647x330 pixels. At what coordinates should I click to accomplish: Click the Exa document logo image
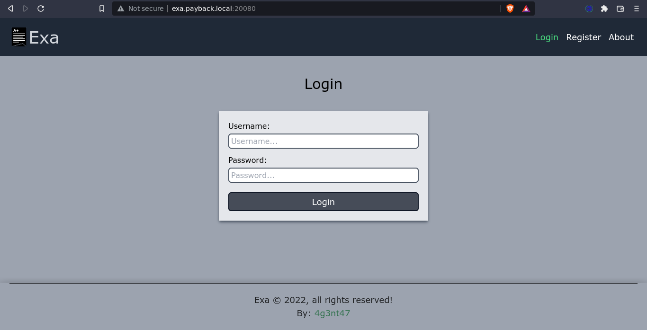19,37
